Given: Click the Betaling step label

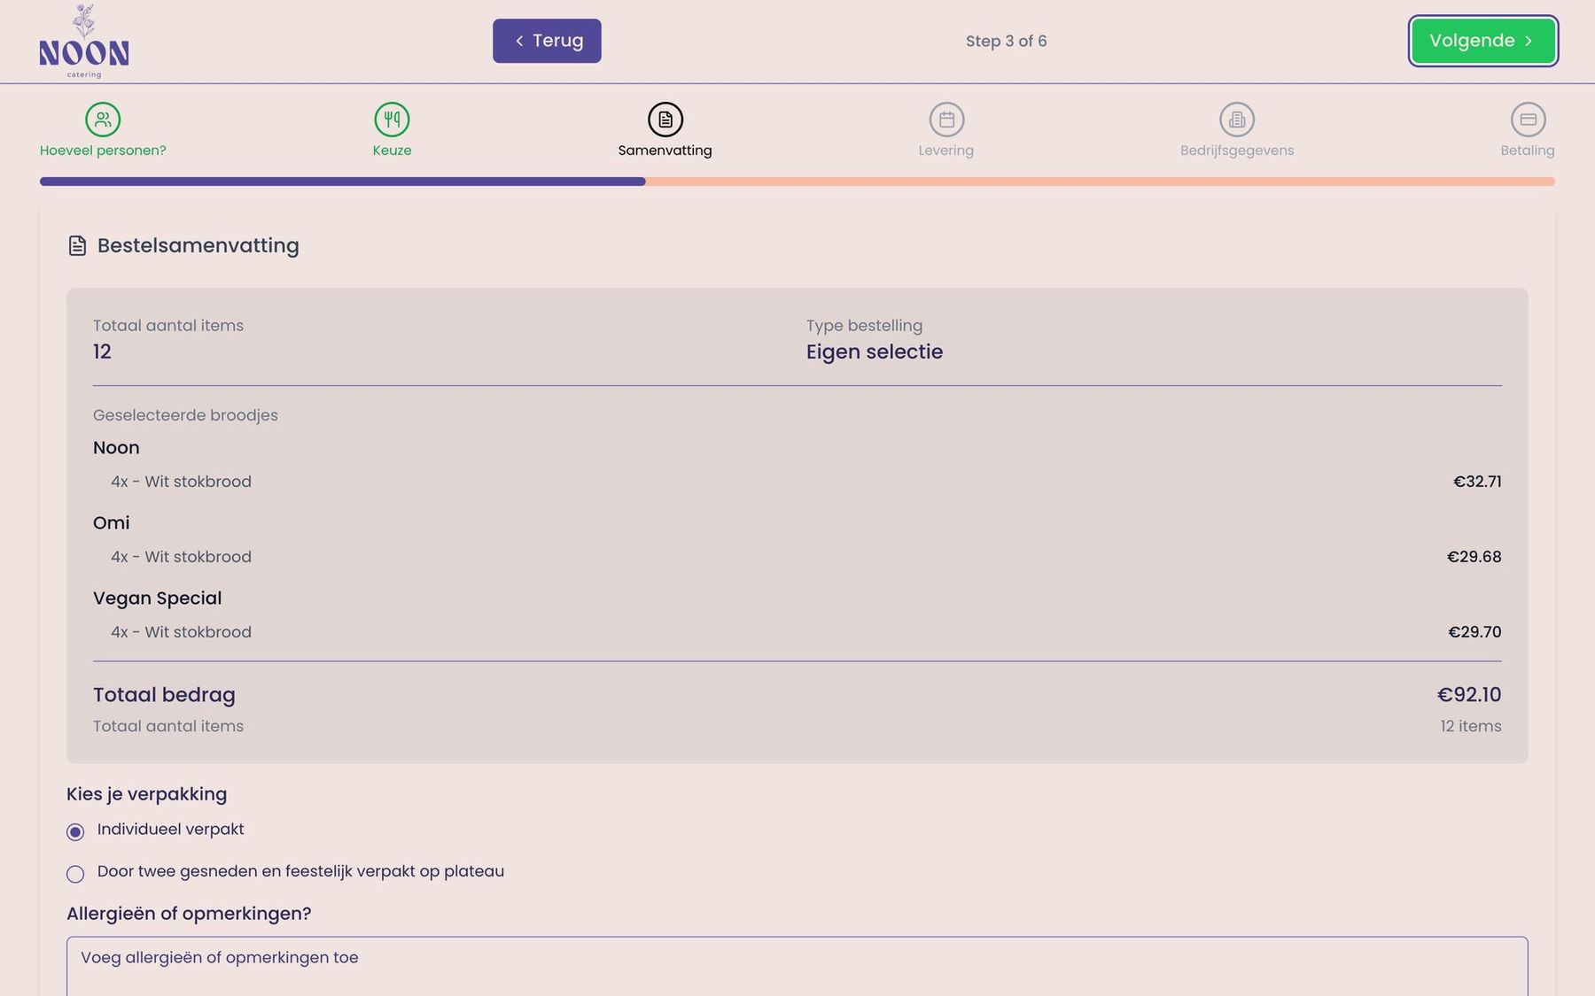Looking at the screenshot, I should 1528,151.
